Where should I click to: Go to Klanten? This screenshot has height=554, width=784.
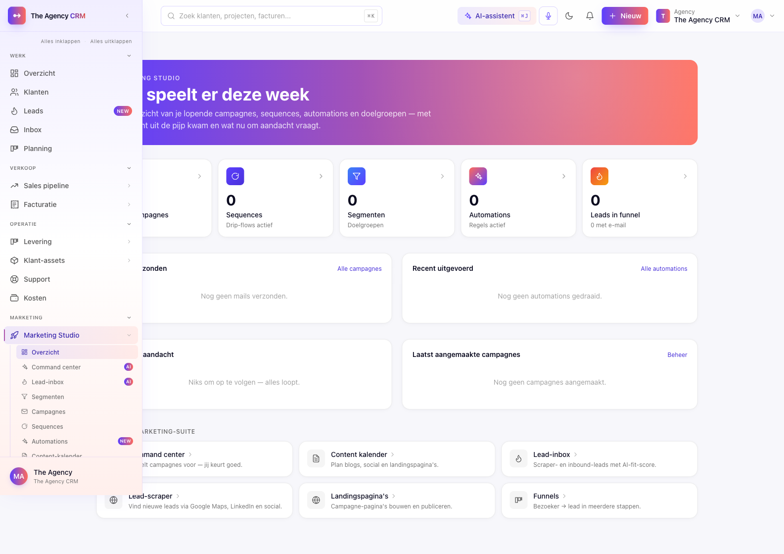[x=71, y=92]
